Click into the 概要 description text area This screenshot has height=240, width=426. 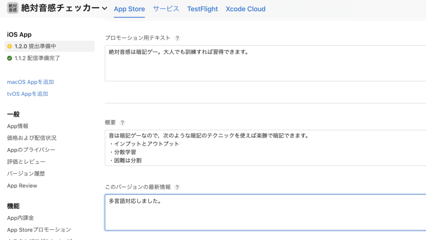point(265,148)
